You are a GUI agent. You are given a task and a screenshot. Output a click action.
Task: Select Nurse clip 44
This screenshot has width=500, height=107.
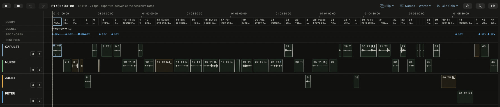494,66
